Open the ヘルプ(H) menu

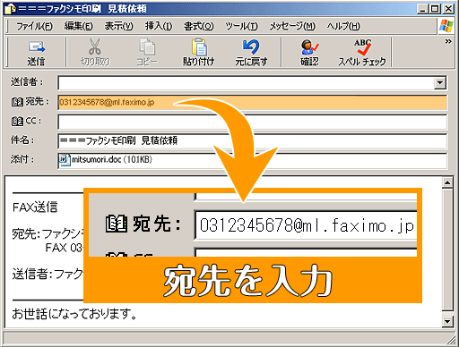[343, 26]
